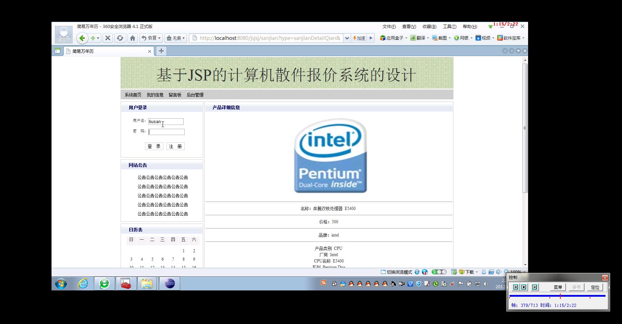Open the 我的信息 nav link
Image resolution: width=622 pixels, height=324 pixels.
tap(155, 95)
